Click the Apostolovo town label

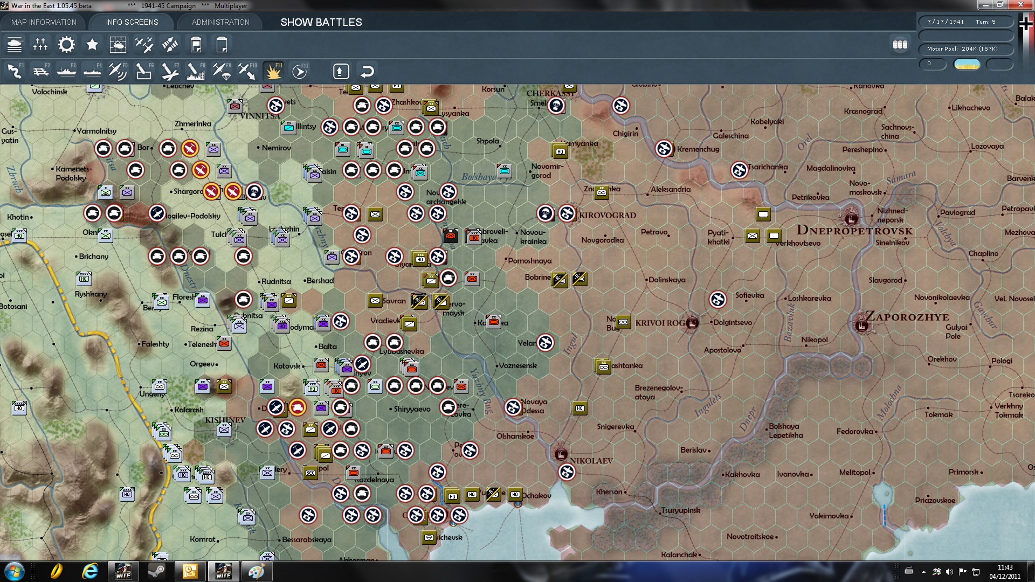click(x=722, y=350)
